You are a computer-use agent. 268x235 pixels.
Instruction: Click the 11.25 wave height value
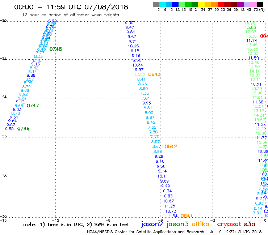tap(170, 206)
